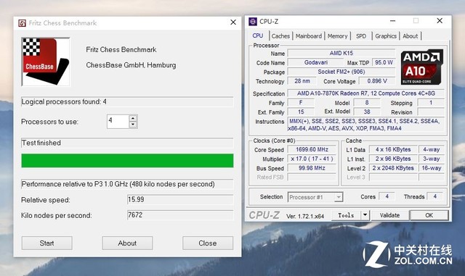
Task: Click the Code Name value Godavari
Action: pos(316,62)
